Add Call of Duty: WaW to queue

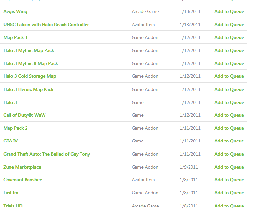click(x=229, y=115)
